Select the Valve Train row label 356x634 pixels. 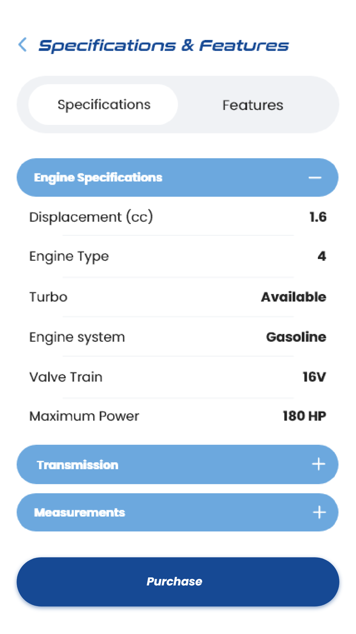tap(66, 377)
